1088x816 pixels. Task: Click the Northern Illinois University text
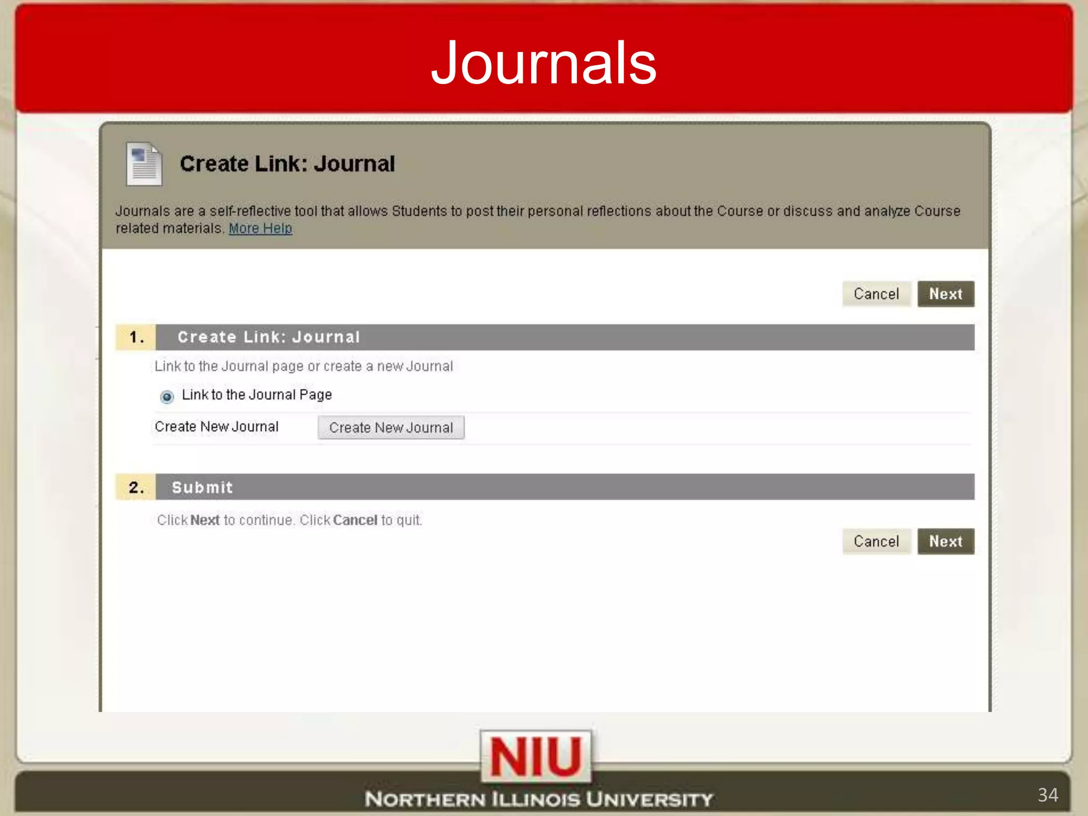539,799
